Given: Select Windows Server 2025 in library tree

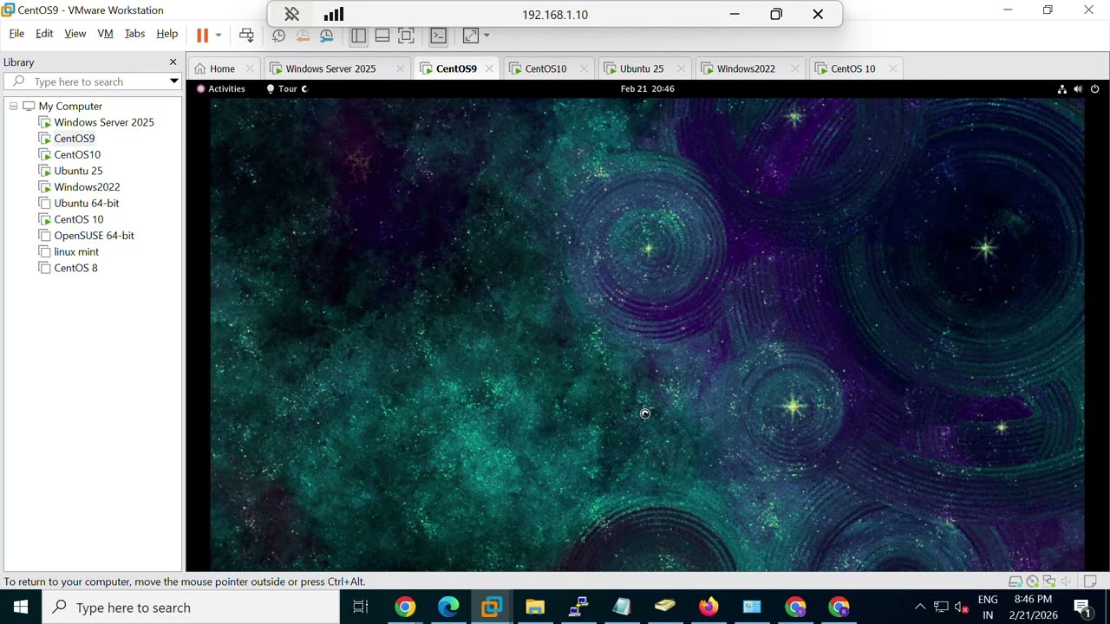Looking at the screenshot, I should click(104, 122).
